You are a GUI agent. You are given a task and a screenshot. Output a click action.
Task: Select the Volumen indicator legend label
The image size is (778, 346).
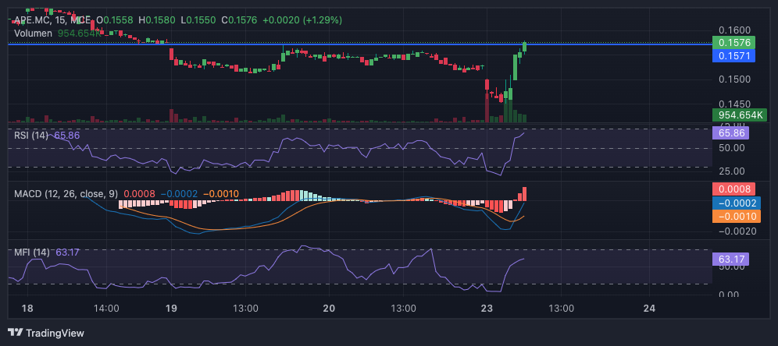pyautogui.click(x=34, y=34)
